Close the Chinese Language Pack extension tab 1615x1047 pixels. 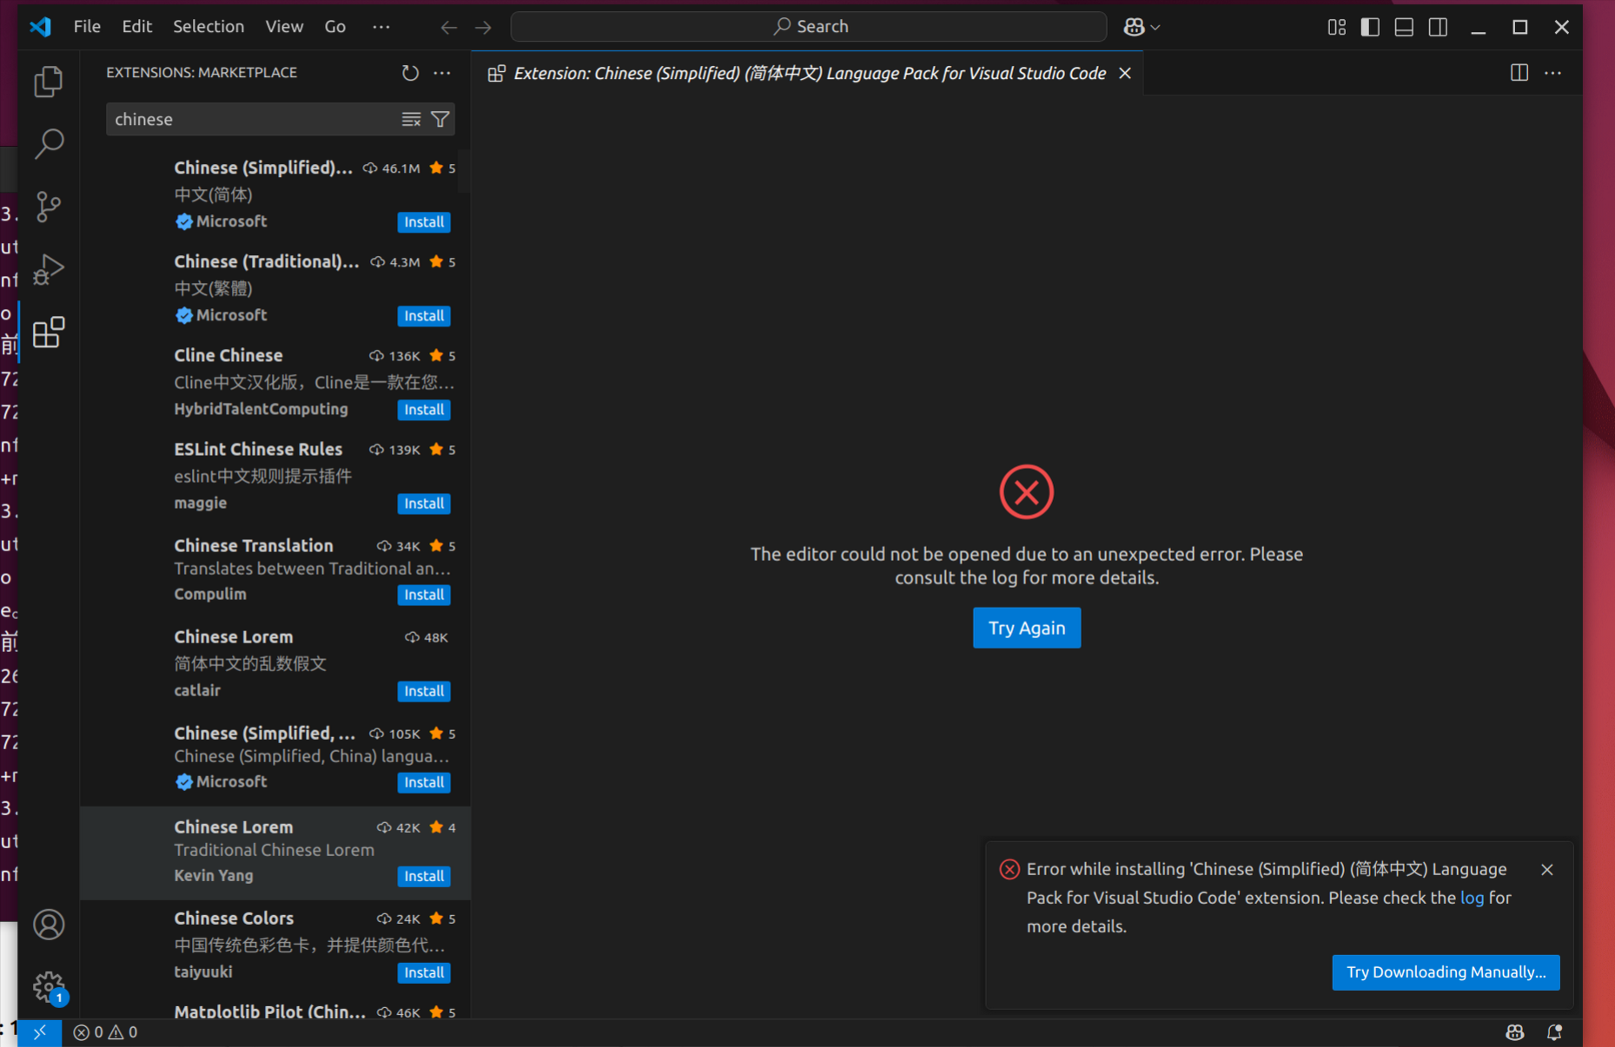1125,73
